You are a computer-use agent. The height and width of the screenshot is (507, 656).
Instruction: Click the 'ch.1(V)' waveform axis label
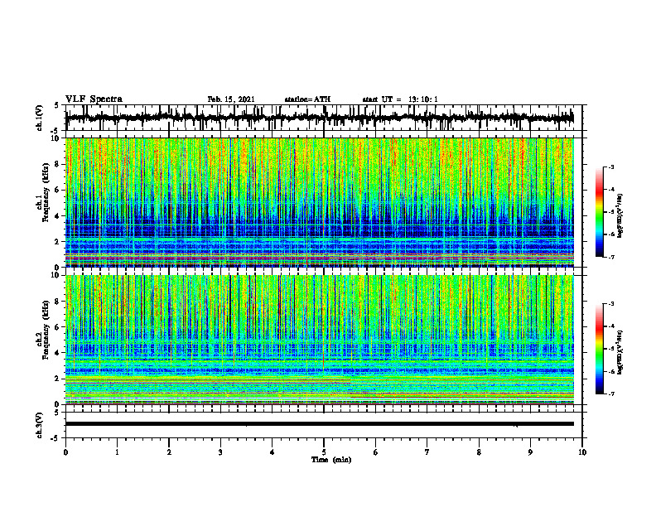(x=40, y=118)
